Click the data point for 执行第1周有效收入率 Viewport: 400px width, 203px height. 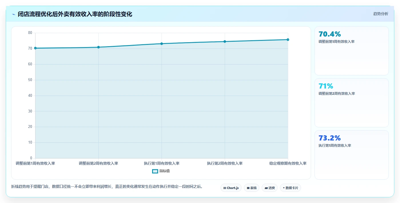(x=162, y=44)
